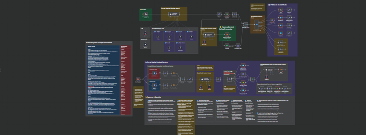
Task: Click the External System Prompt and Schema title
Action: point(99,43)
